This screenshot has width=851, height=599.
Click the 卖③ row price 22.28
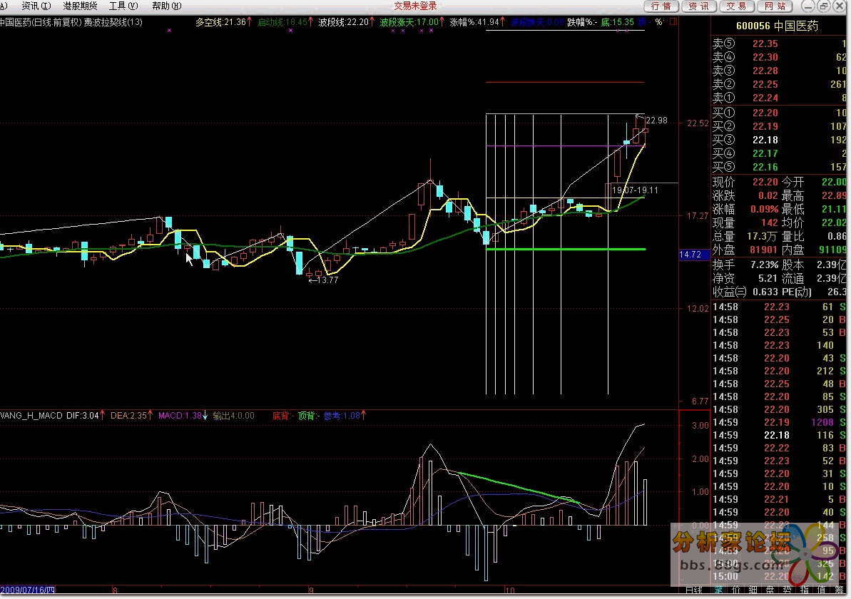tap(765, 71)
